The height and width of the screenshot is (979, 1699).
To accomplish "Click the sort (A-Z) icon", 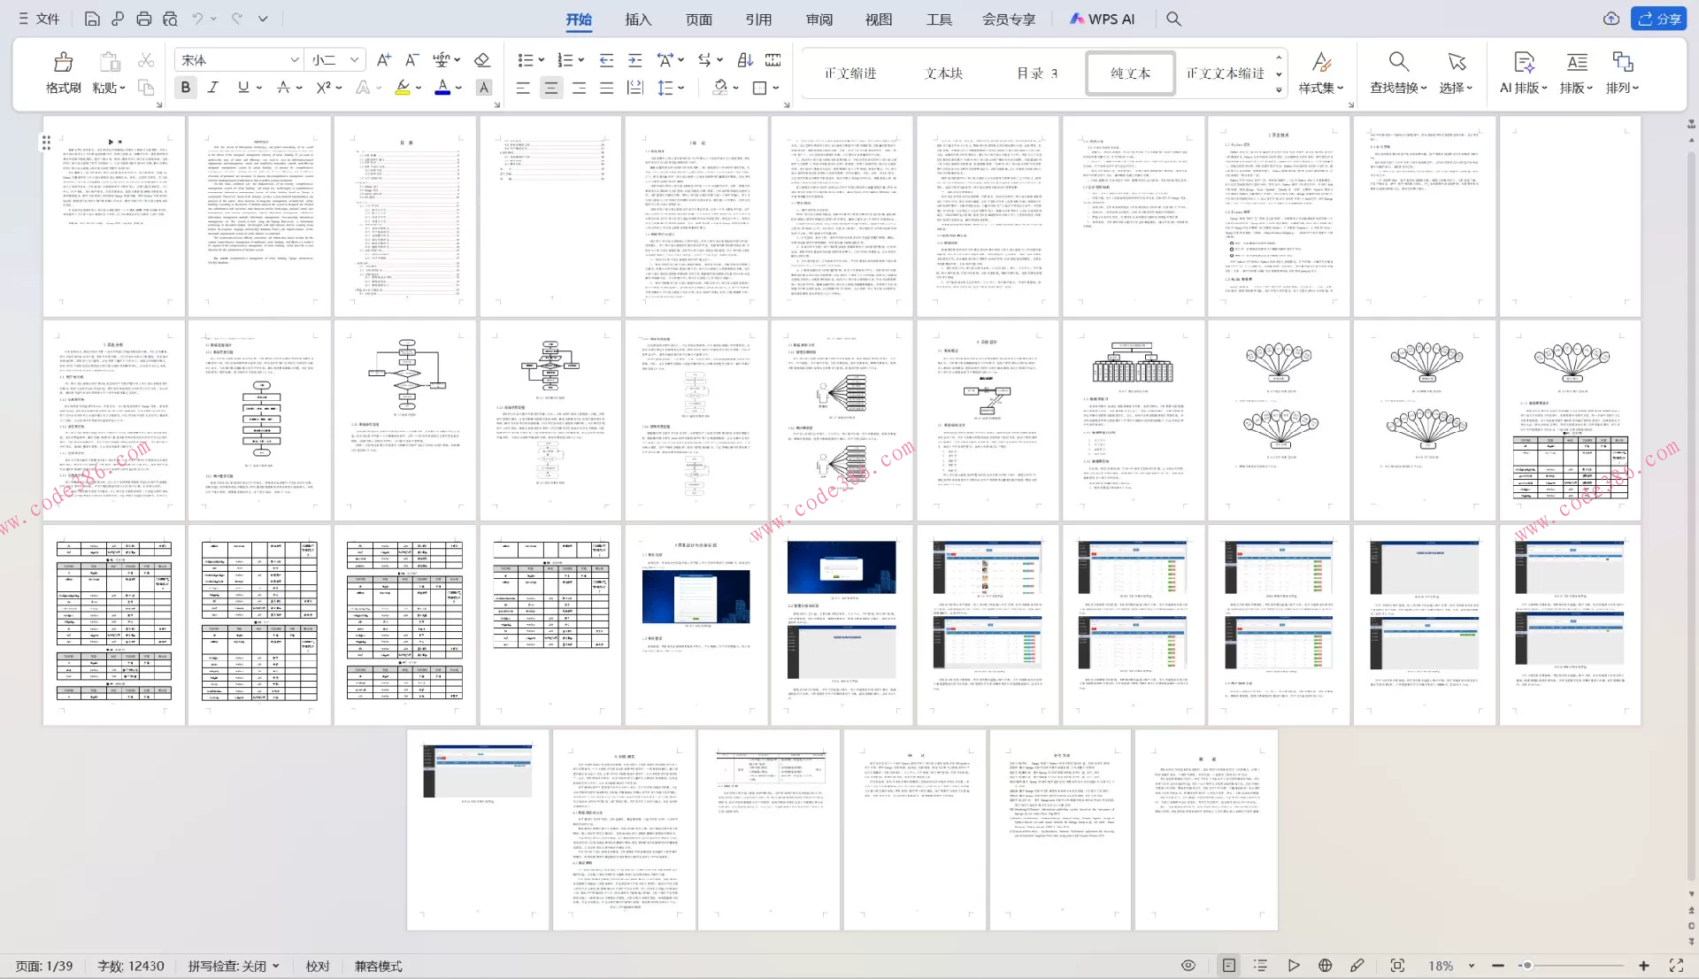I will (x=745, y=59).
